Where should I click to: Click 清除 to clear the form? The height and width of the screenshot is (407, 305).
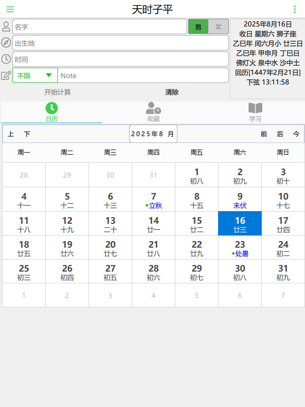(172, 92)
